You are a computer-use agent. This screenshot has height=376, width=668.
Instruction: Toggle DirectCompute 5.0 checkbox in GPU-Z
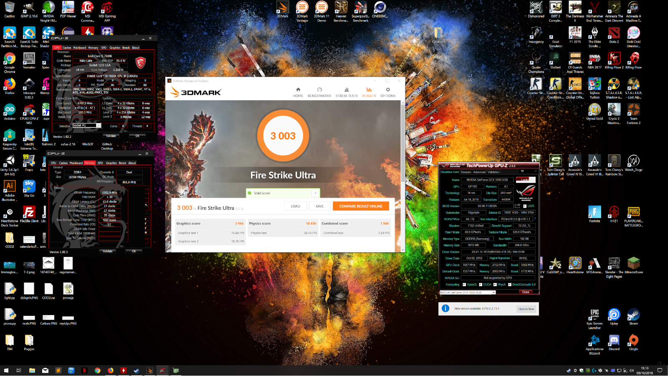click(510, 285)
